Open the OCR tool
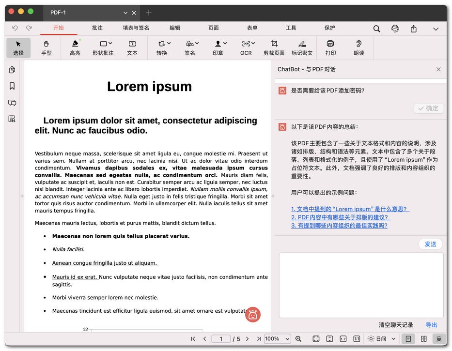452x351 pixels. click(x=246, y=48)
